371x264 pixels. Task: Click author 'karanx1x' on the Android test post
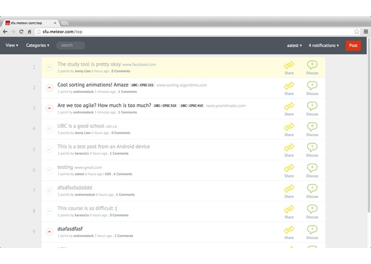pos(82,153)
